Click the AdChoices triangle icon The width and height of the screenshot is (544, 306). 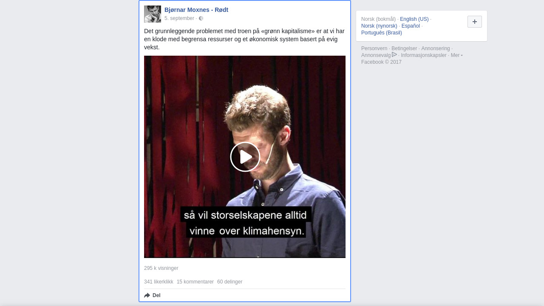394,55
